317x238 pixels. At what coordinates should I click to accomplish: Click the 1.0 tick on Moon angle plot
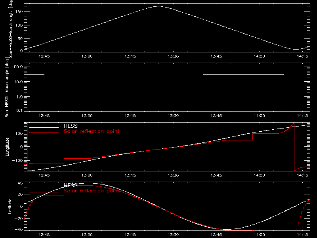pos(19,97)
